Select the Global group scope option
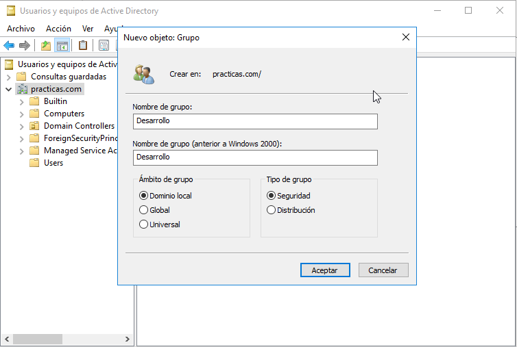Viewport: 517px width, 347px height. pos(143,210)
